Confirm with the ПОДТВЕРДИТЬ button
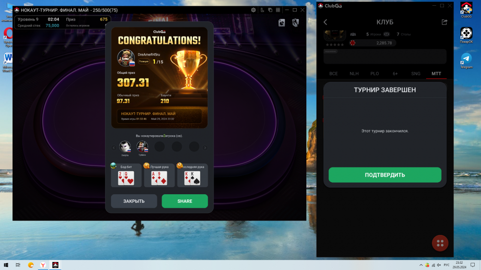481x270 pixels. coord(385,175)
